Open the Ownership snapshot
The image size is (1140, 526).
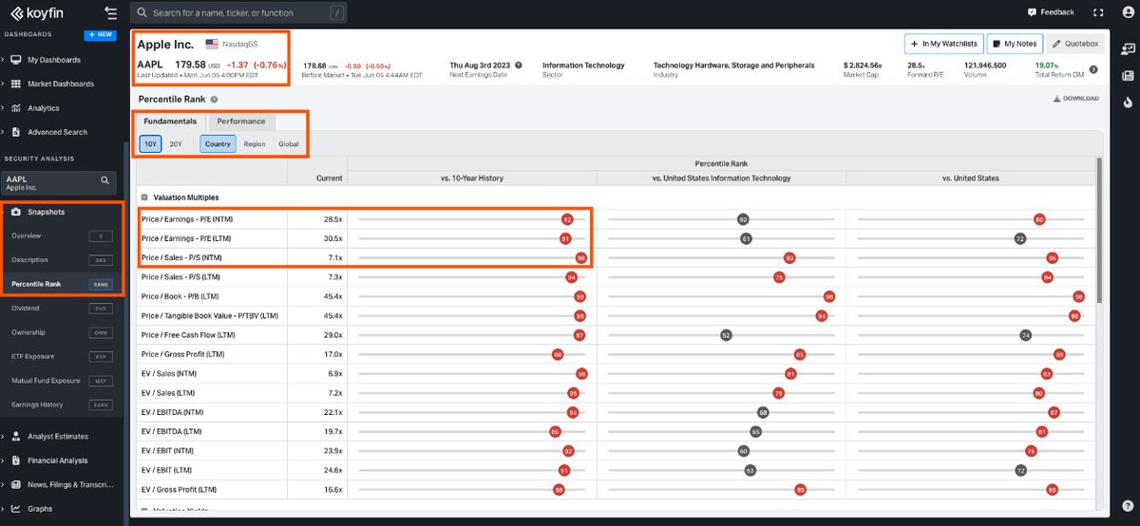(62, 333)
